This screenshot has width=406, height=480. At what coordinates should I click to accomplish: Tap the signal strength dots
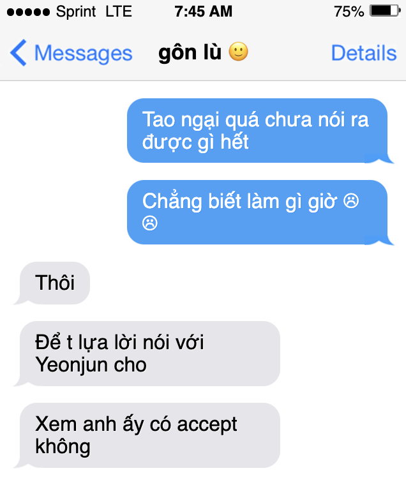pos(28,12)
